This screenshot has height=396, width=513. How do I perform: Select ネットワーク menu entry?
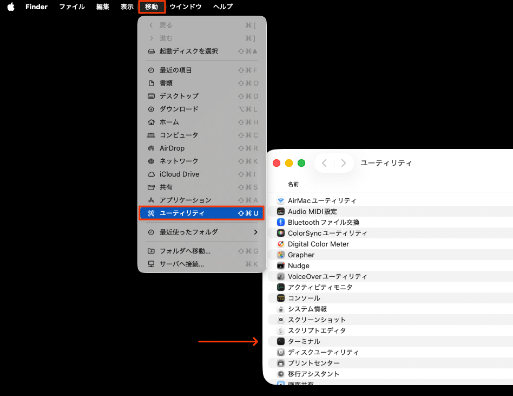[x=202, y=161]
